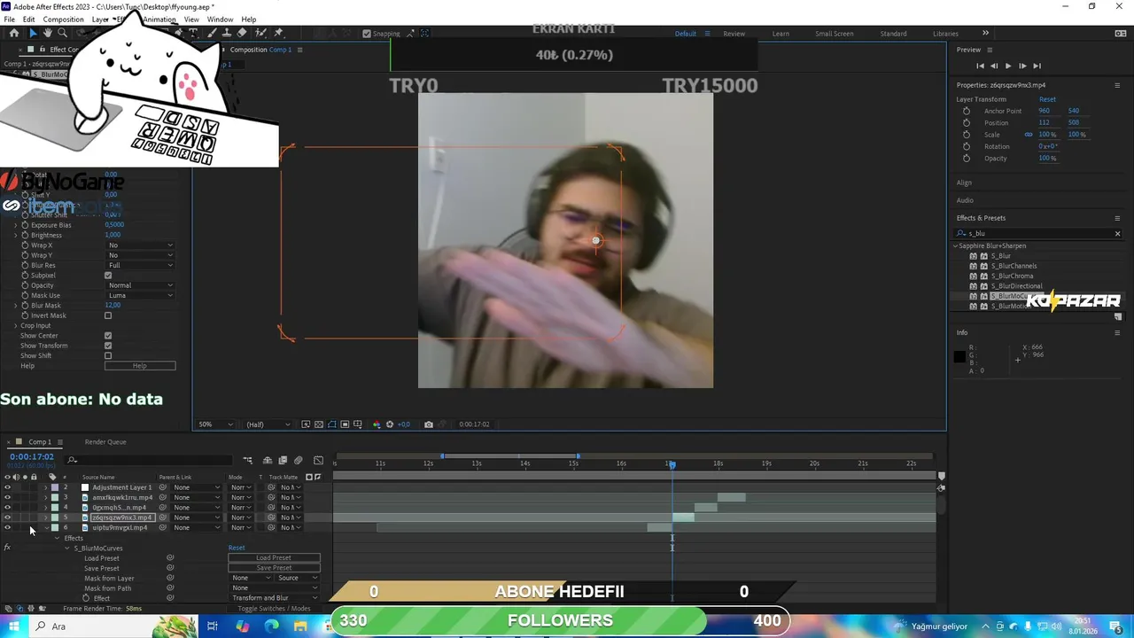1134x638 pixels.
Task: Reset exposure in viewer
Action: tap(390, 424)
